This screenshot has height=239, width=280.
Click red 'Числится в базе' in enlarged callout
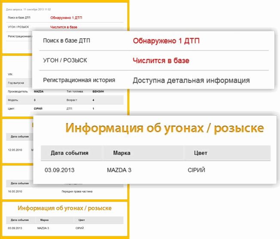pyautogui.click(x=161, y=61)
